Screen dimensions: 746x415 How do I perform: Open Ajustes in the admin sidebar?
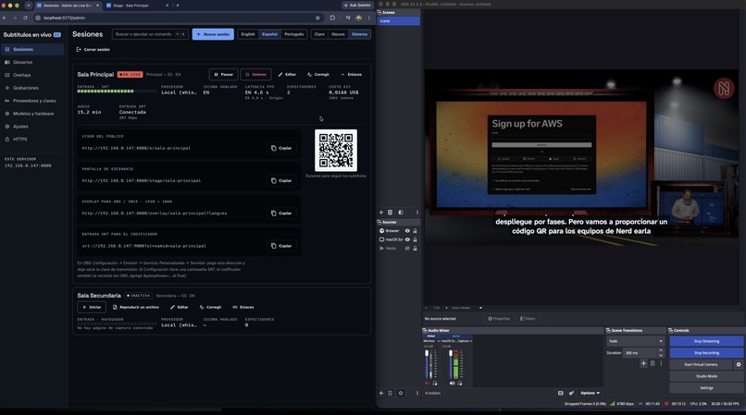point(31,127)
